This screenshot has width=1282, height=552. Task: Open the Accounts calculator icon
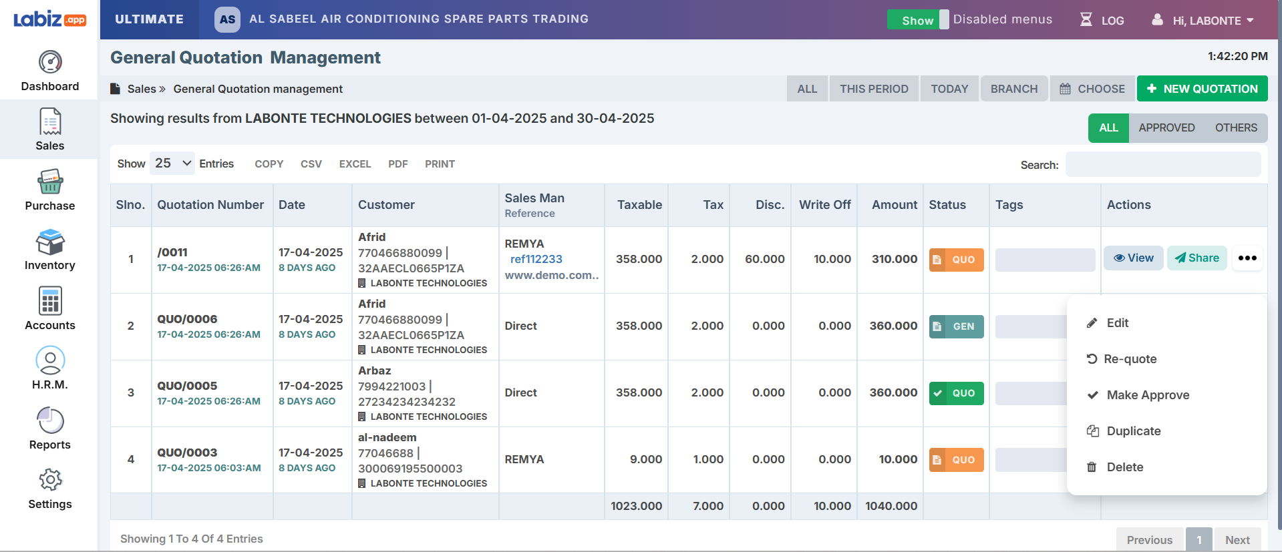(50, 301)
